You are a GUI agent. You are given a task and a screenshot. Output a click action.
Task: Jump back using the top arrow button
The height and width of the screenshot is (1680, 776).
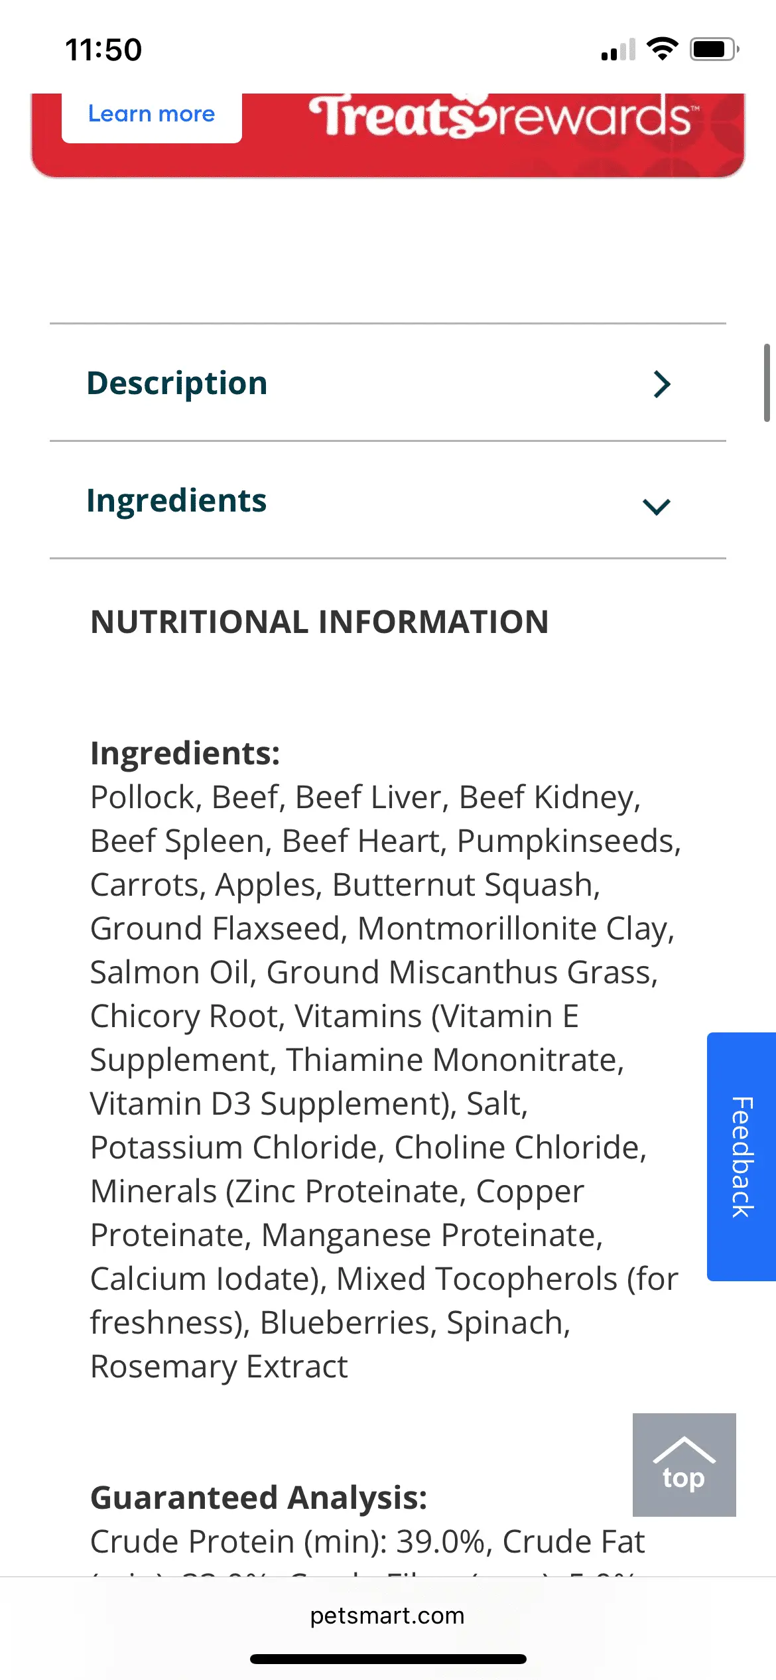click(x=684, y=1464)
